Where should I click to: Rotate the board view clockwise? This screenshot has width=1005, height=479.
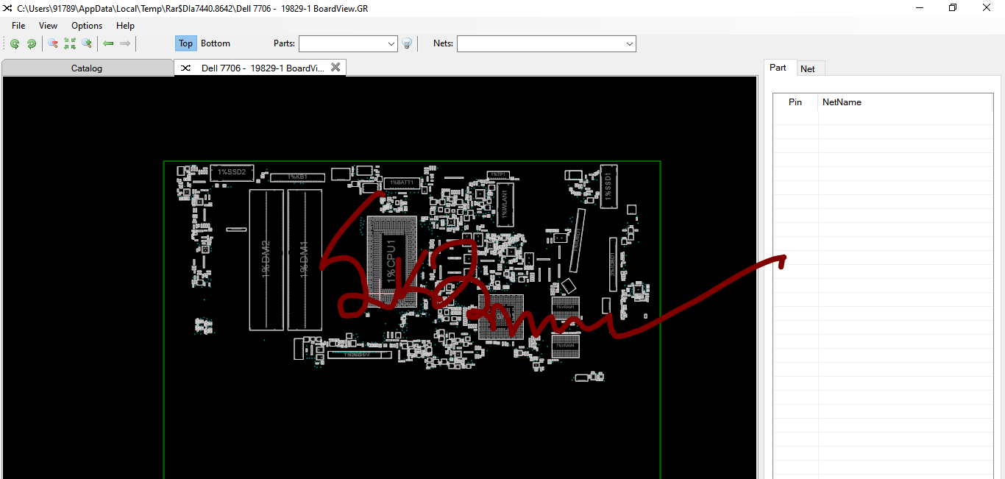32,44
